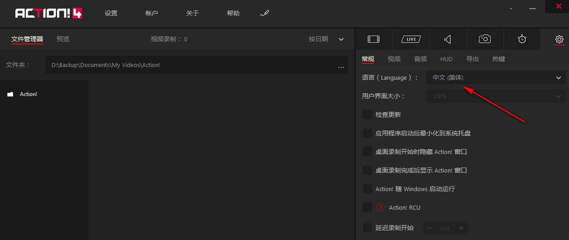The height and width of the screenshot is (240, 569).
Task: Check 桌面录制开始时隐藏 Action! 窗口
Action: [367, 152]
